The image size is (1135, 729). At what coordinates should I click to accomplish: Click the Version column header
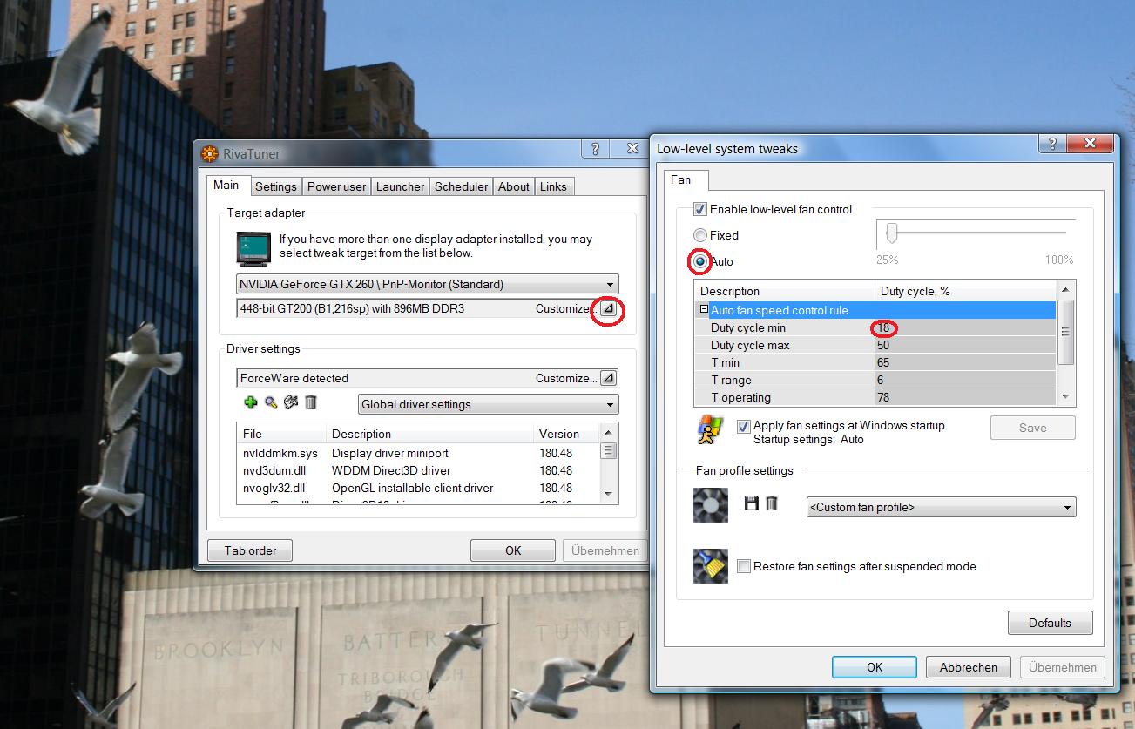tap(567, 434)
